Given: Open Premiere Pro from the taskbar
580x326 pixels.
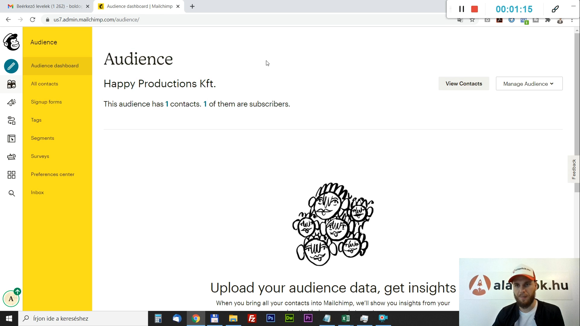Looking at the screenshot, I should pos(308,318).
